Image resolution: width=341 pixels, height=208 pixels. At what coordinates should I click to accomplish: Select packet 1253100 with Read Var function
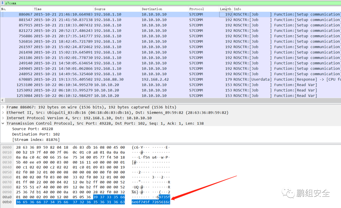[126, 85]
